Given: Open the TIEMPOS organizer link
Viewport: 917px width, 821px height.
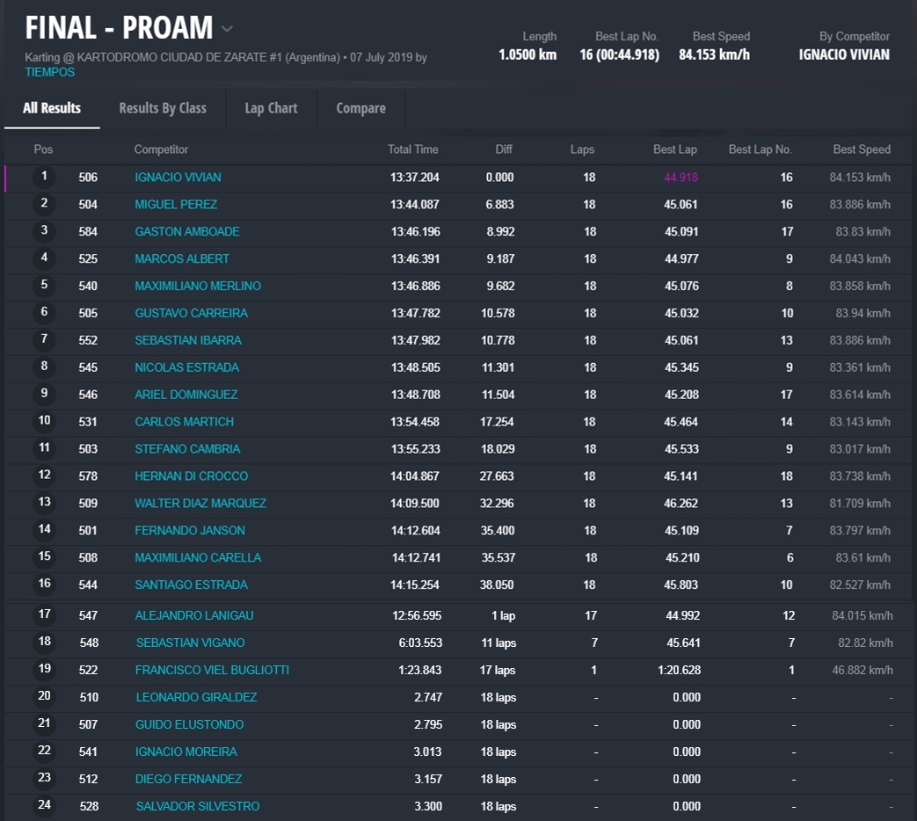Looking at the screenshot, I should 50,72.
